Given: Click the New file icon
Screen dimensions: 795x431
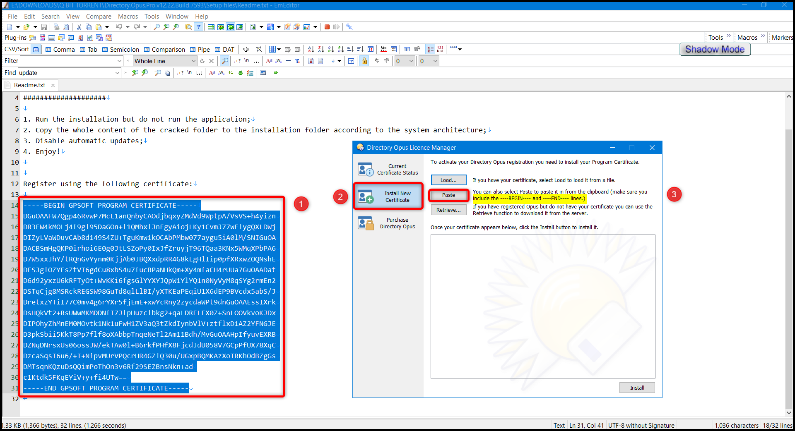Looking at the screenshot, I should (x=10, y=27).
